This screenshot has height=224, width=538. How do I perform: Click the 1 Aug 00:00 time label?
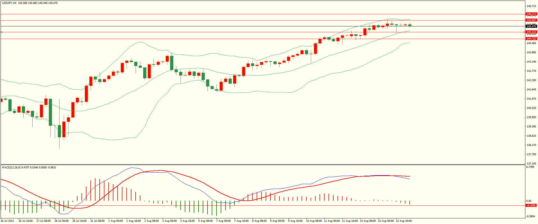point(115,221)
